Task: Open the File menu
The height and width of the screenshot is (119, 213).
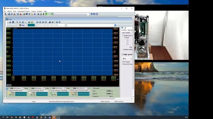Action: point(5,11)
